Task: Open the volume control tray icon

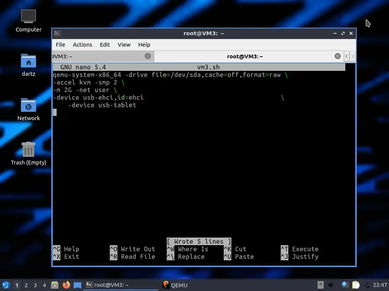Action: (x=331, y=285)
